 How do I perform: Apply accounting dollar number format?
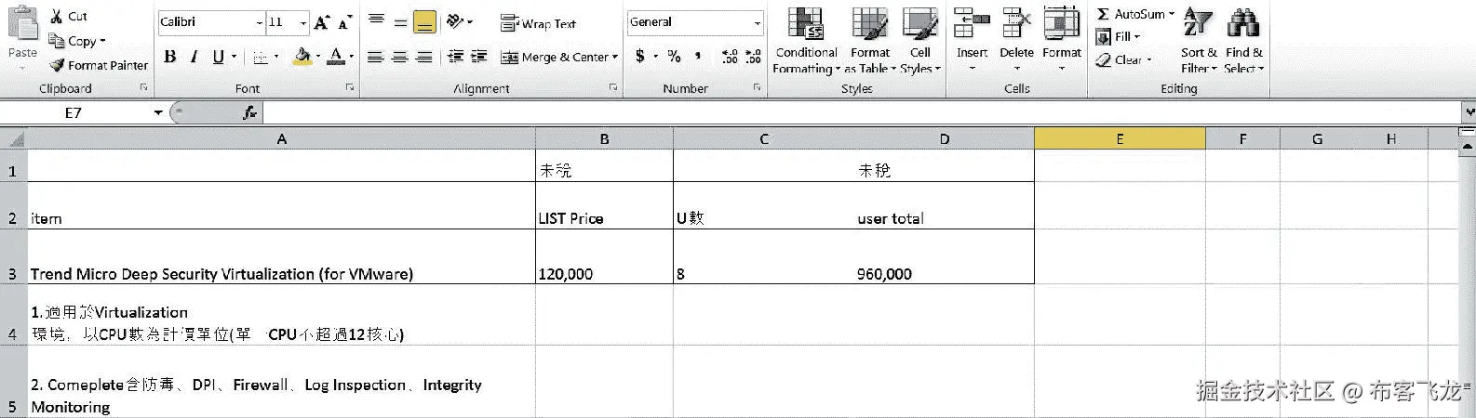click(640, 57)
